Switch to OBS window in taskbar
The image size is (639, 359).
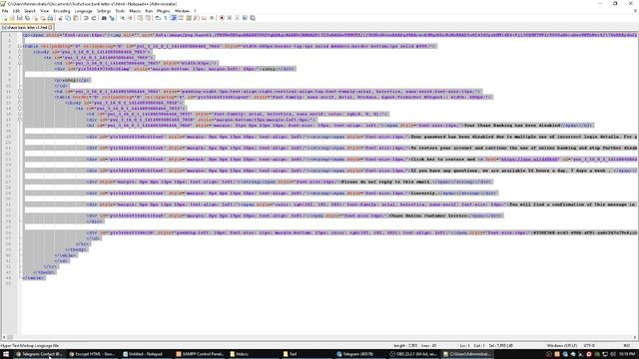point(413,354)
